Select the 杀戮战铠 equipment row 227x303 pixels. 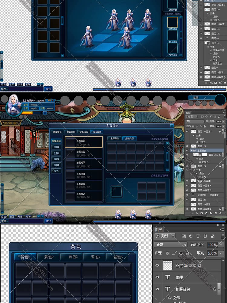tap(84, 142)
